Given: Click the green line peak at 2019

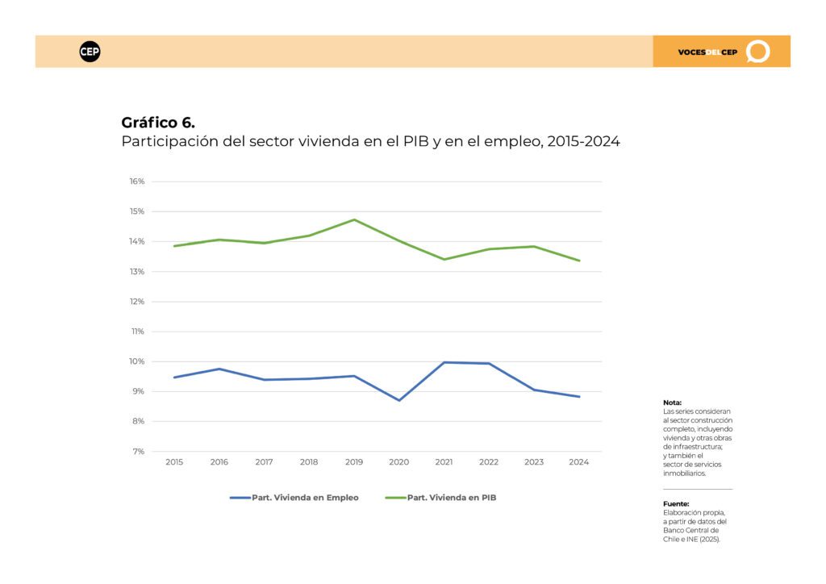Looking at the screenshot, I should 354,219.
